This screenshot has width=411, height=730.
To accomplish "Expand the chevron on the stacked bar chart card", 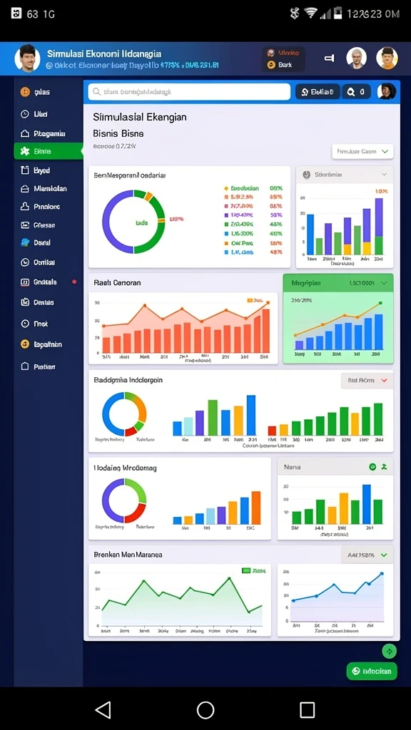I will coord(384,175).
